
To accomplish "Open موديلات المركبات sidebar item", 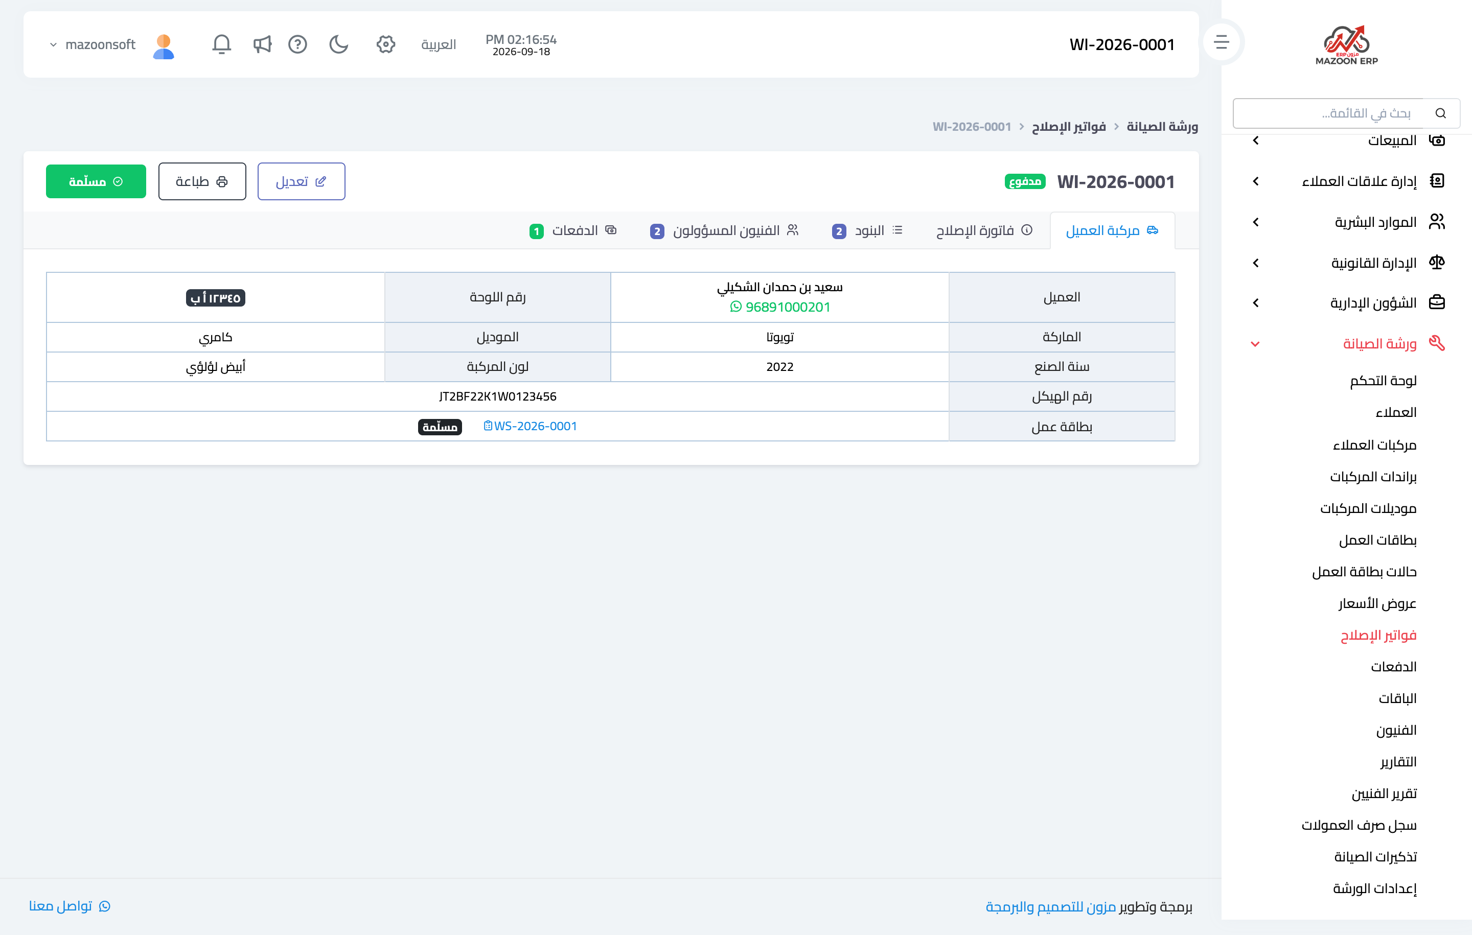I will tap(1368, 508).
